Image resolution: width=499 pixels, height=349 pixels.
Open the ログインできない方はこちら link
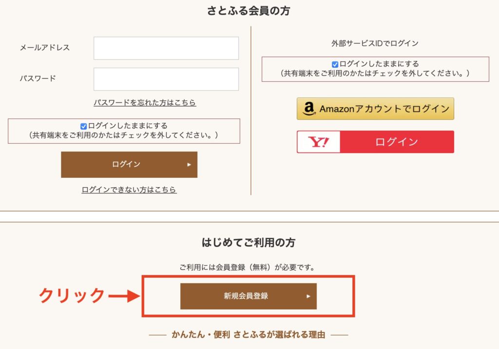129,190
